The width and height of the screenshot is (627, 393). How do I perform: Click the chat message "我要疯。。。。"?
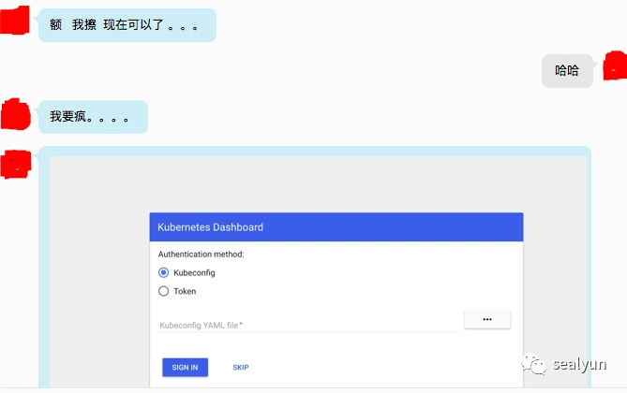(x=93, y=117)
